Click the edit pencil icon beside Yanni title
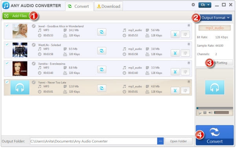Viewport: 236px width, 149px height. click(34, 82)
